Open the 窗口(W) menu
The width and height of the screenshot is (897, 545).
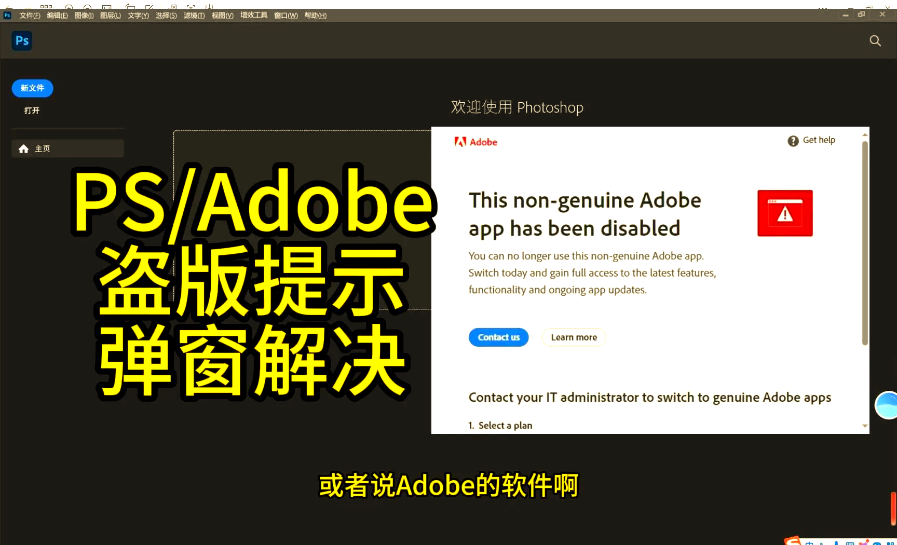286,16
